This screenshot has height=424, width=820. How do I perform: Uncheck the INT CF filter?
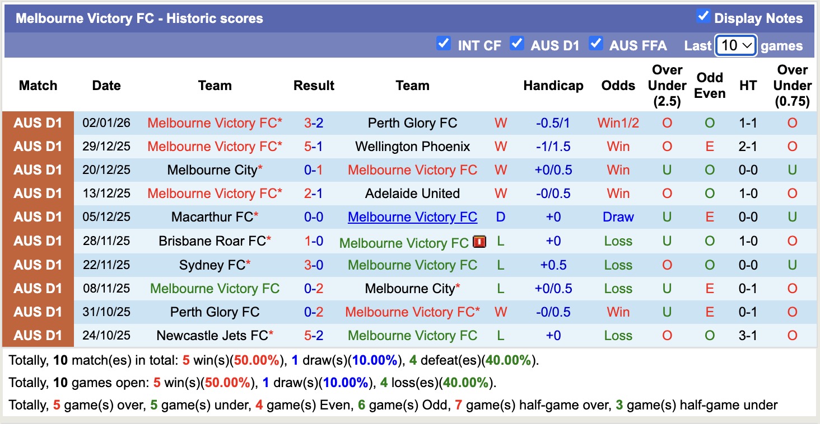click(x=444, y=43)
